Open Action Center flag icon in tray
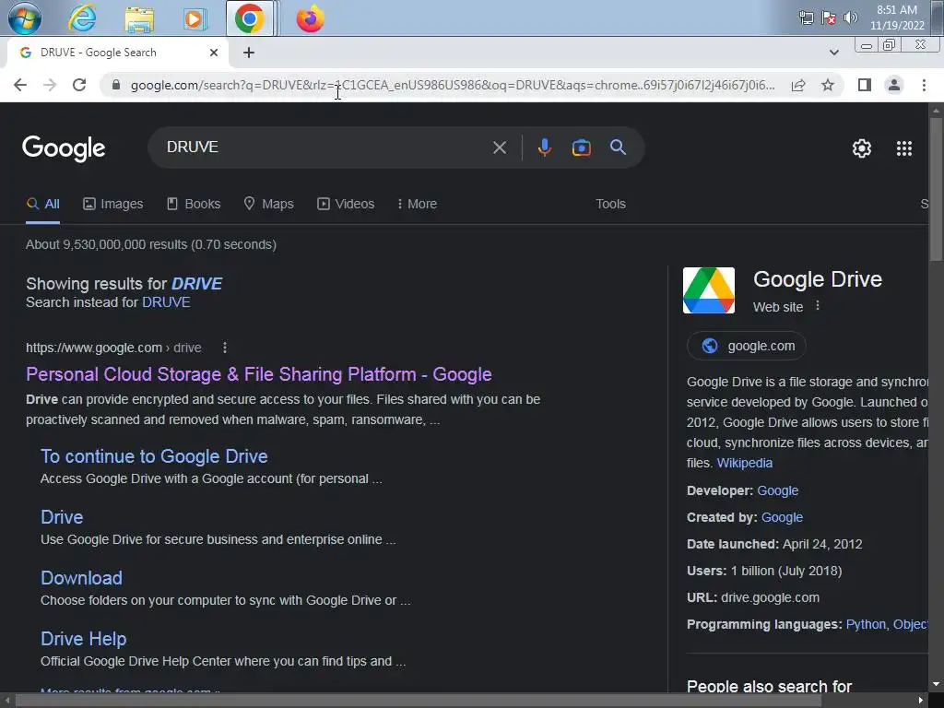Image resolution: width=944 pixels, height=708 pixels. click(829, 18)
